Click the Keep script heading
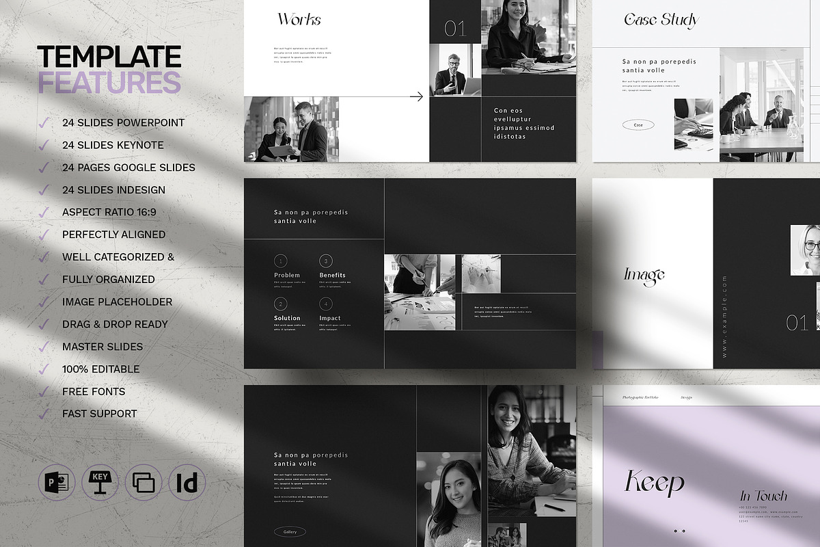This screenshot has width=820, height=547. [x=654, y=482]
